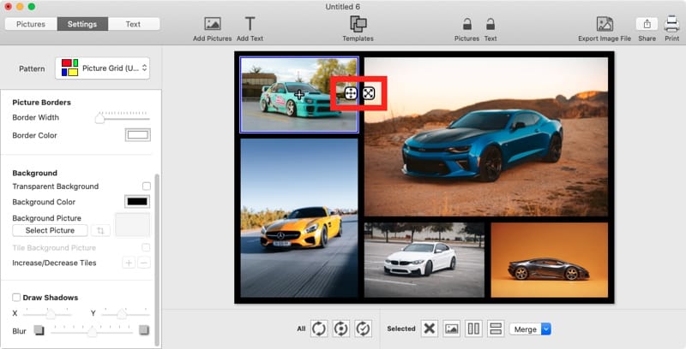Open the Share menu
This screenshot has height=349, width=686.
pyautogui.click(x=647, y=24)
